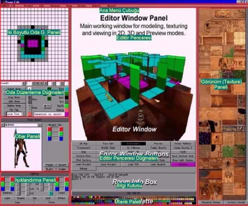Click the Sun button in the lighting panel
The width and height of the screenshot is (248, 206).
pos(34,198)
